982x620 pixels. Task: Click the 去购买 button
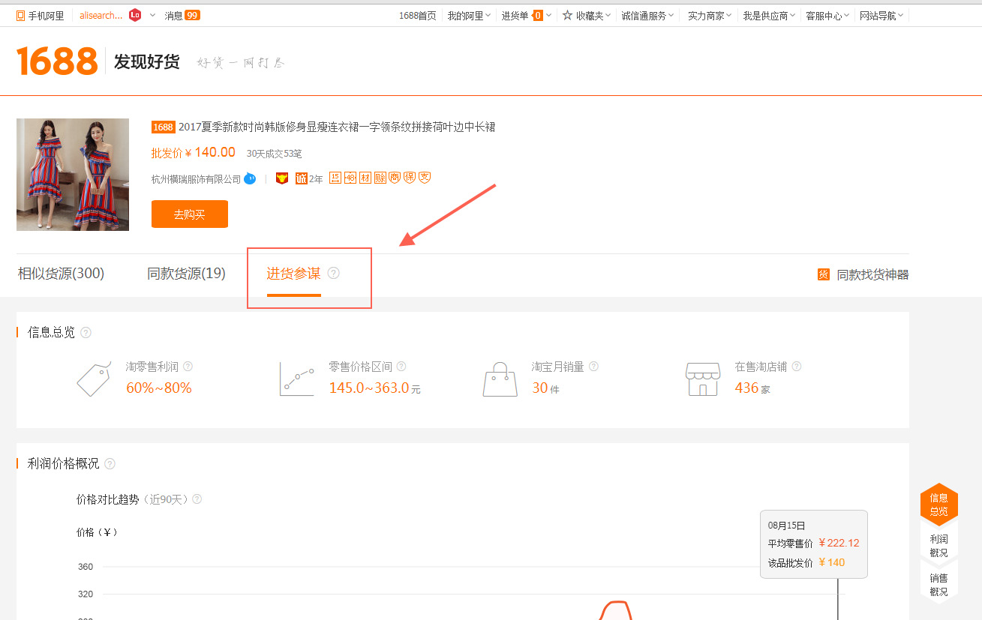pyautogui.click(x=190, y=214)
